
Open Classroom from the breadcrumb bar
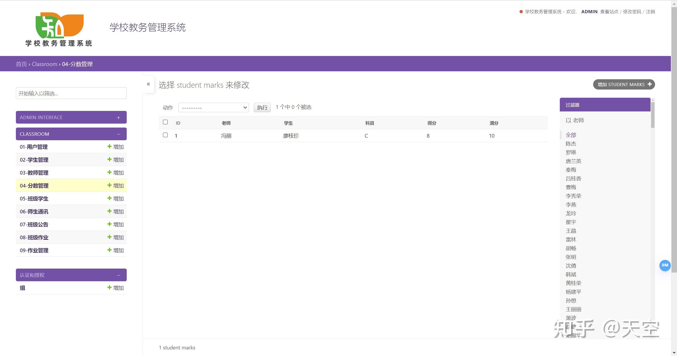click(44, 64)
